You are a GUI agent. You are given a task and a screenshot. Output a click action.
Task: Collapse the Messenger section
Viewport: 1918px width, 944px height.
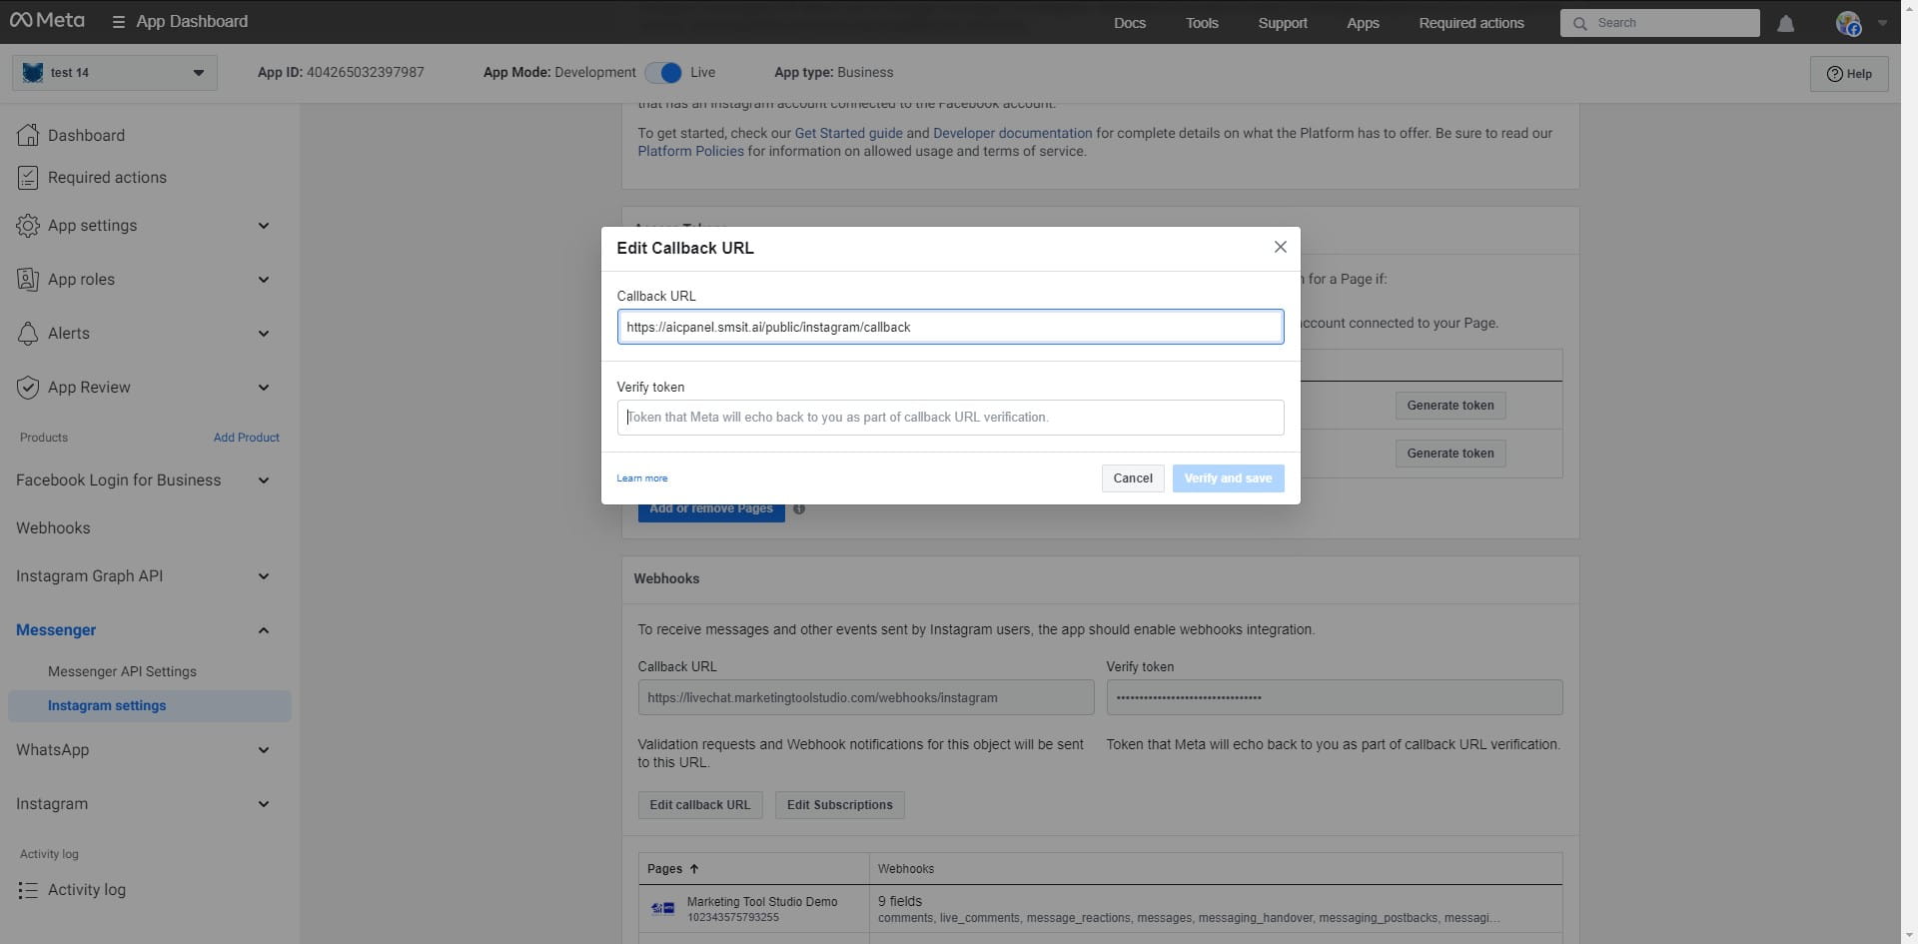pos(263,630)
